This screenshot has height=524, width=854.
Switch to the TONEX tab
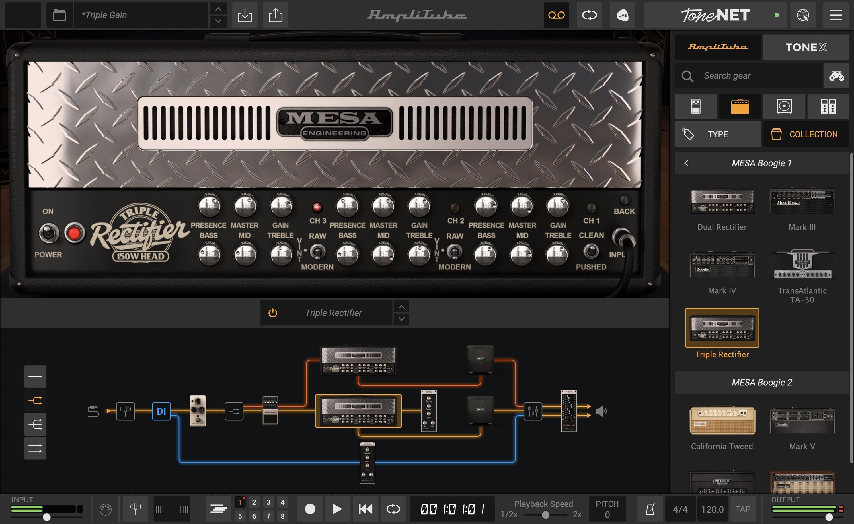click(x=806, y=47)
